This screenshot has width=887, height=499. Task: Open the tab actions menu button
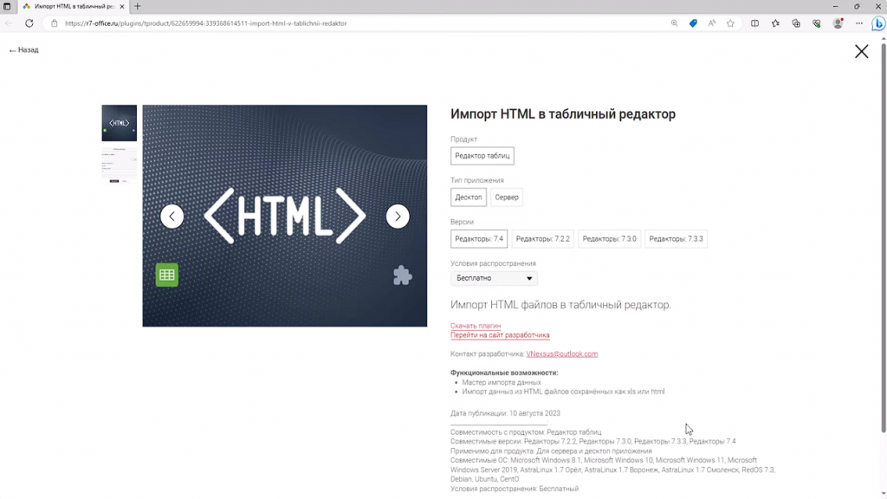coord(7,6)
